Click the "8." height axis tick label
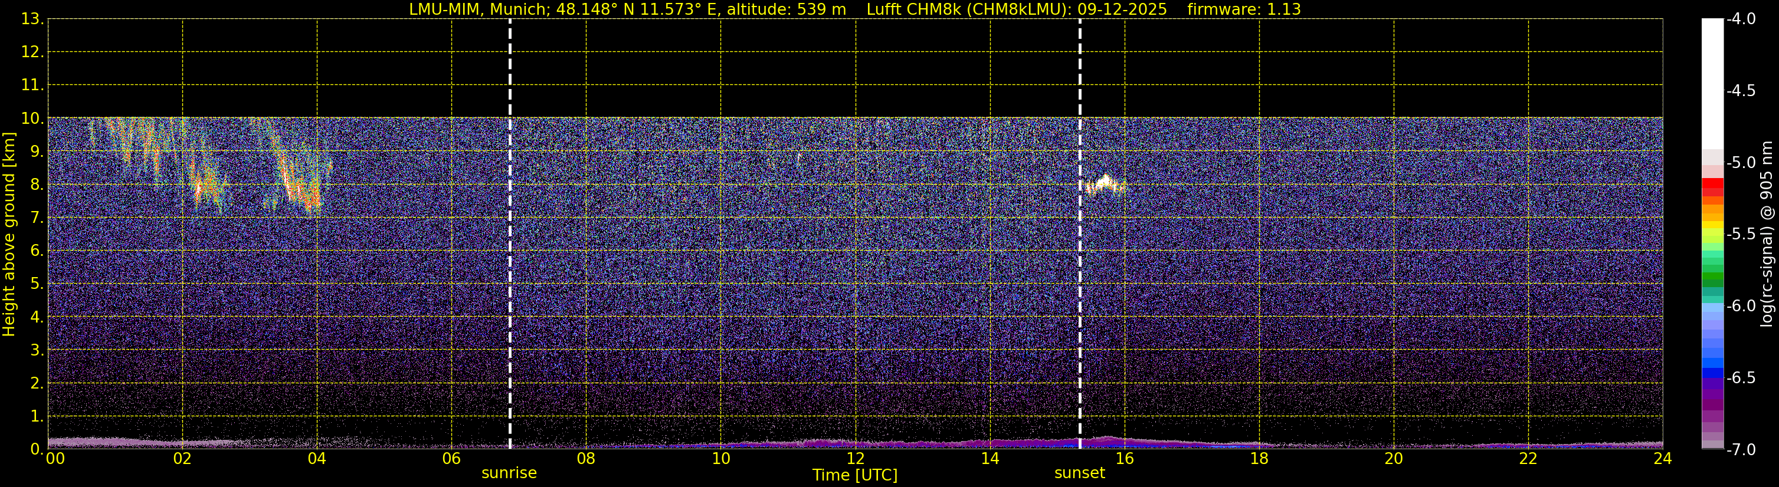The width and height of the screenshot is (1779, 487). click(x=37, y=184)
